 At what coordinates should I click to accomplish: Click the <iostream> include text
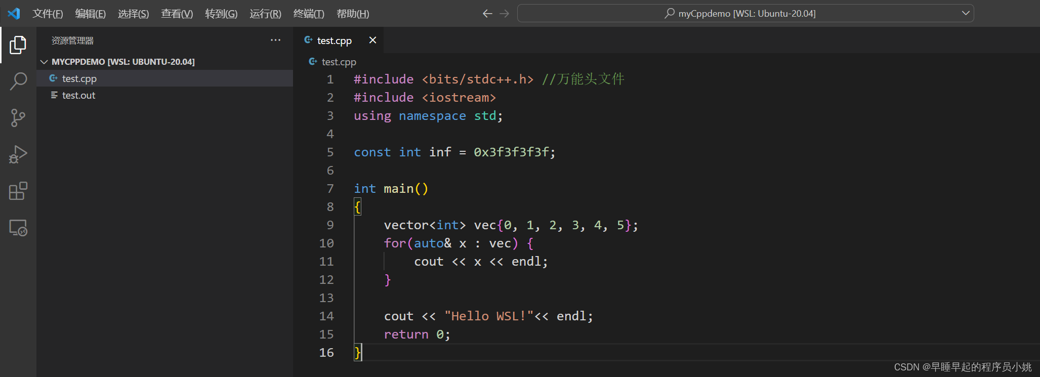459,98
